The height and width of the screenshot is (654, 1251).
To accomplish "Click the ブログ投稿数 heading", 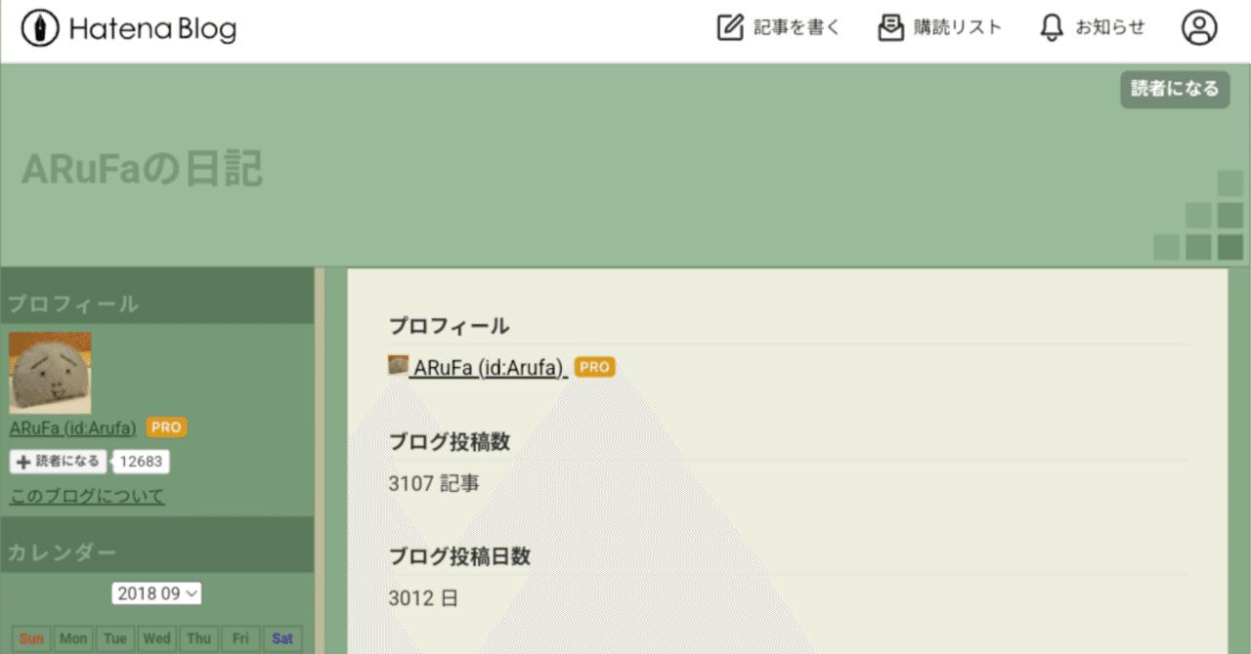I will click(450, 442).
